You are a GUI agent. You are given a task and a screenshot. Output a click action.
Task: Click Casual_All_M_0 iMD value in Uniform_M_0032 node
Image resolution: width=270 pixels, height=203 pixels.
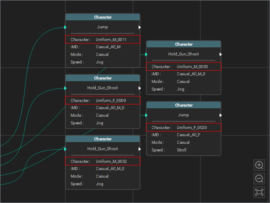110,169
